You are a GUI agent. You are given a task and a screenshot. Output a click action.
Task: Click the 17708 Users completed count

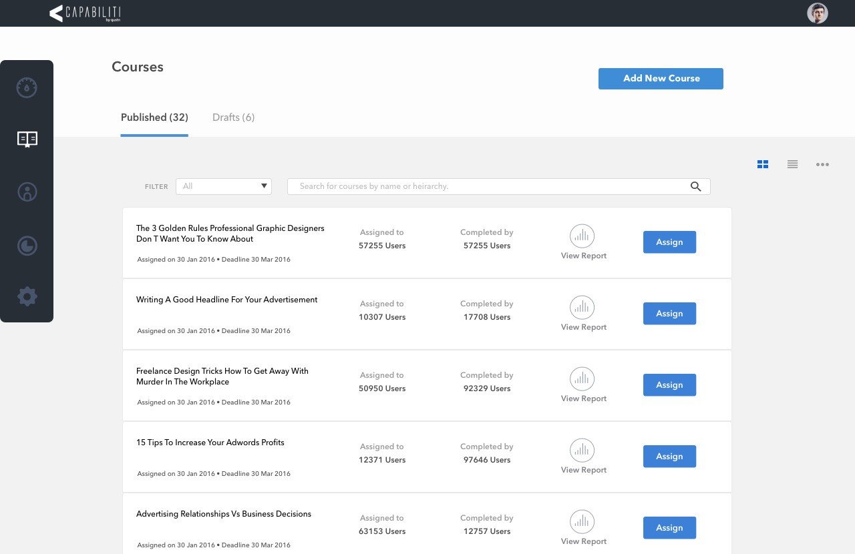(x=487, y=317)
